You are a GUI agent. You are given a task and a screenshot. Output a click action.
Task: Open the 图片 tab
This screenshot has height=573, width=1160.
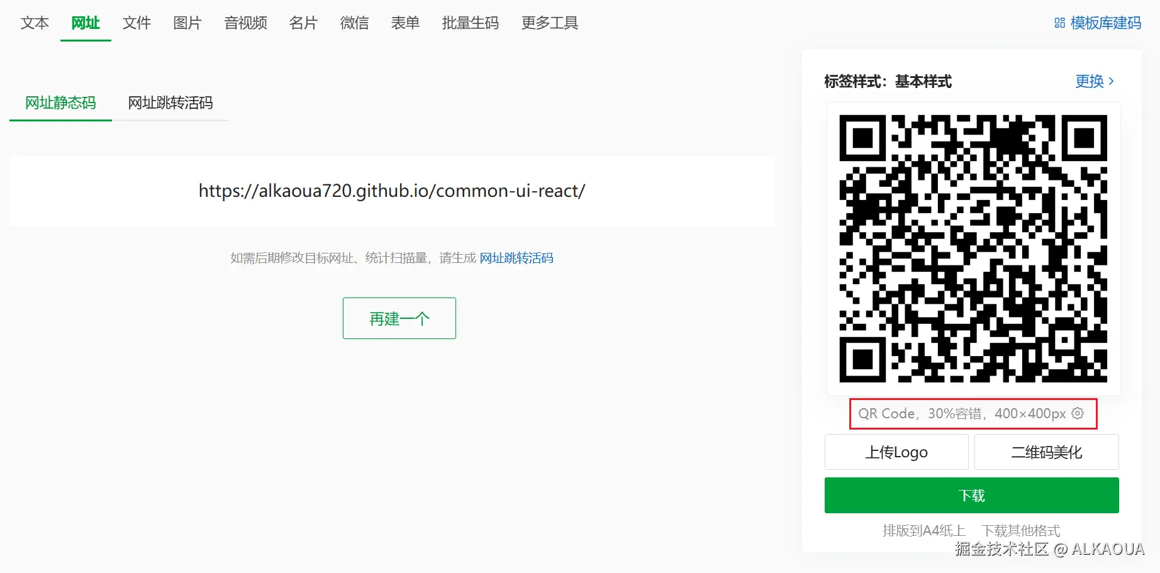click(187, 23)
